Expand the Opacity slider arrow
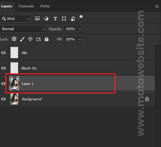Screen dimensions: 161x147 click(80, 29)
